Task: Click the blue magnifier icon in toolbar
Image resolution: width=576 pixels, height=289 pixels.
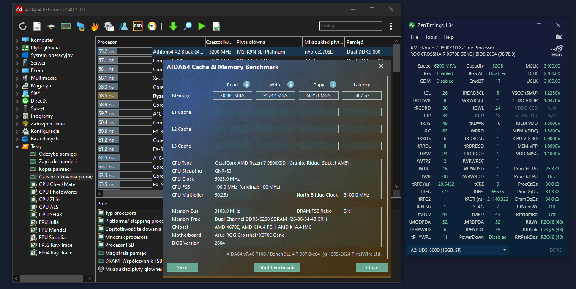Action: 188,26
